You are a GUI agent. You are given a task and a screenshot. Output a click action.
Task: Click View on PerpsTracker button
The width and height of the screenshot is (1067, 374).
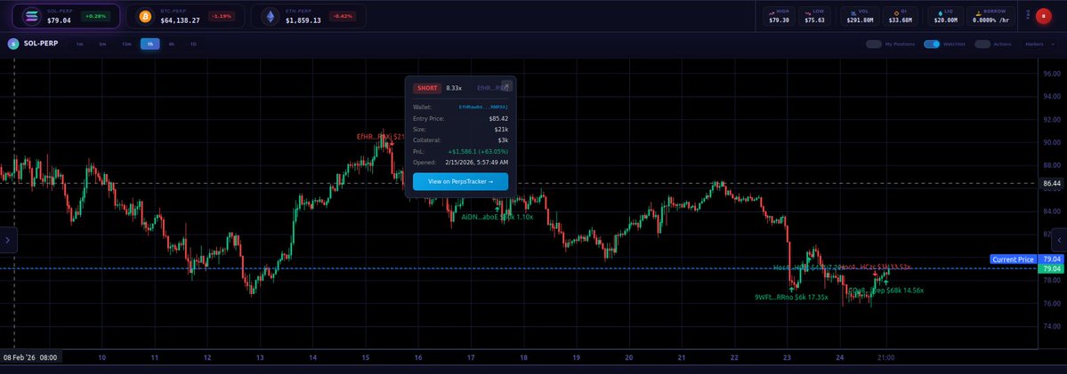click(460, 182)
